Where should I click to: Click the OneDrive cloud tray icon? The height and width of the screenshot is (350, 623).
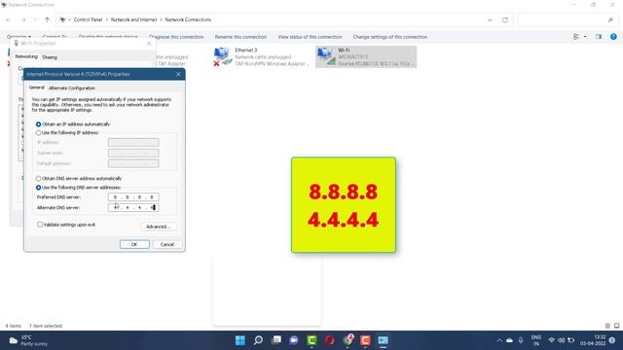[509, 340]
